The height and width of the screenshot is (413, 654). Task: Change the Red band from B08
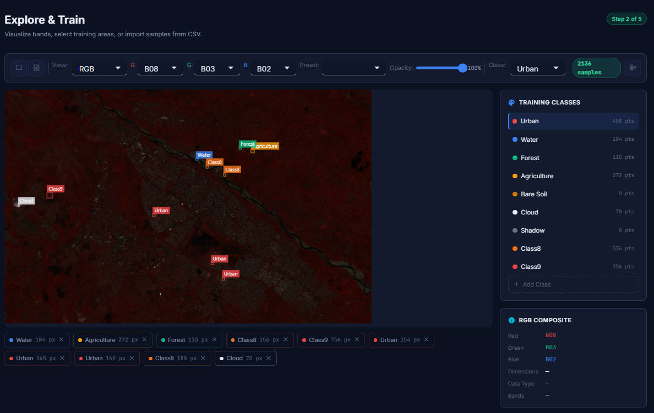160,68
